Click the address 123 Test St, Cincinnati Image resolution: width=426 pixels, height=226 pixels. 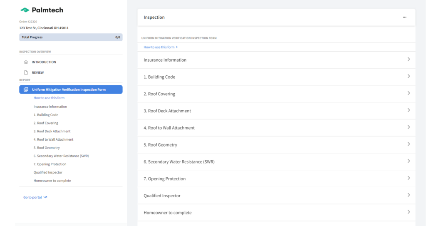(x=44, y=28)
